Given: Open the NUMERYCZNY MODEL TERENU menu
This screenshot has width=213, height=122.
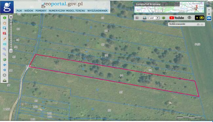Looking at the screenshot, I should click(67, 10).
